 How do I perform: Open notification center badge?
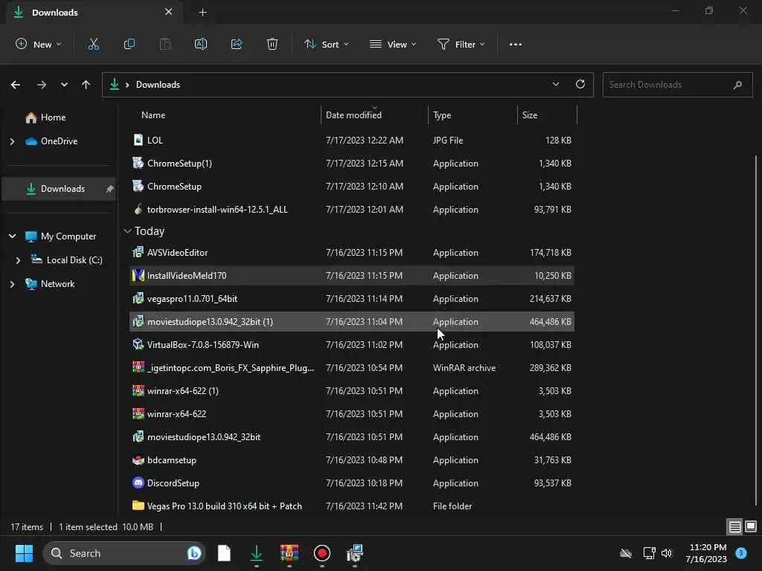coord(741,552)
